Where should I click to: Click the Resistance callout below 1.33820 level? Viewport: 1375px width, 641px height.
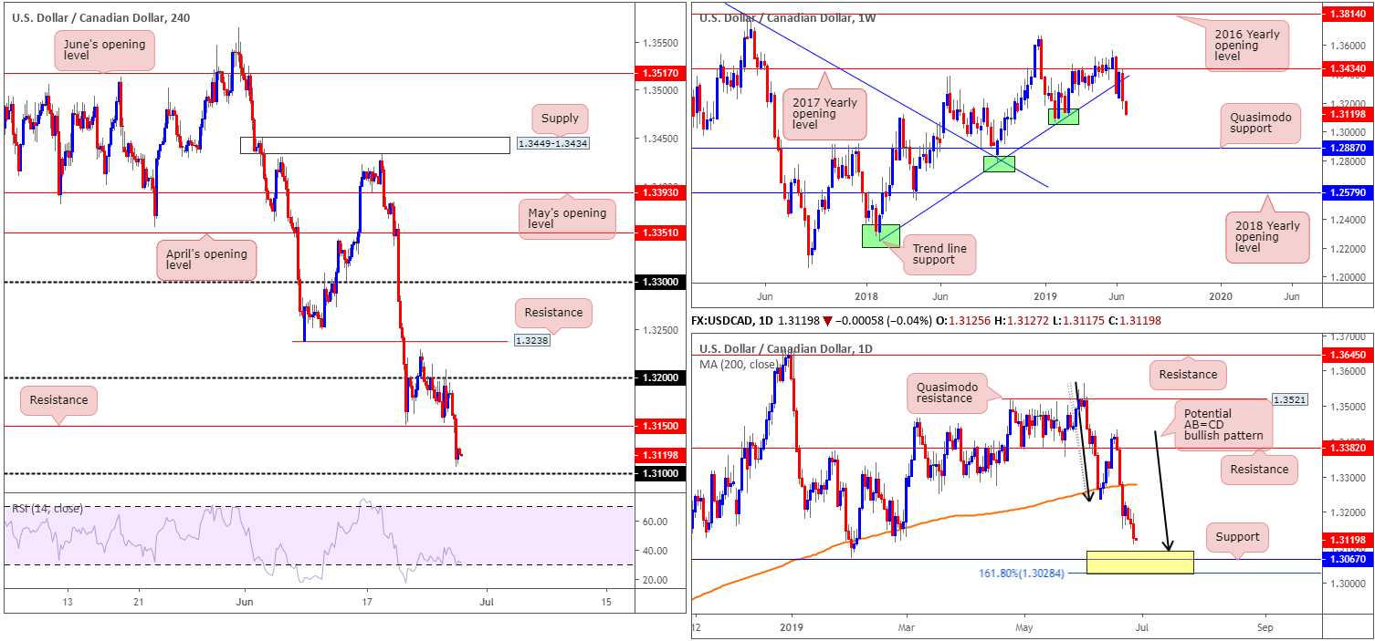pos(1258,469)
